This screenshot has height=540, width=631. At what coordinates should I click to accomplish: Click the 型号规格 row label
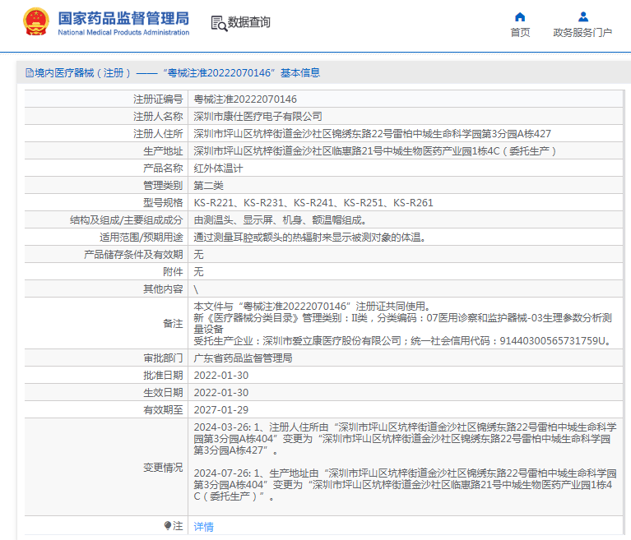(163, 203)
